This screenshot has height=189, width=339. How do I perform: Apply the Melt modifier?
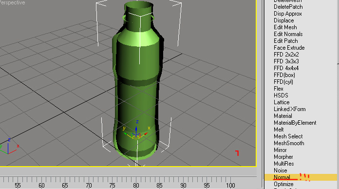click(279, 130)
